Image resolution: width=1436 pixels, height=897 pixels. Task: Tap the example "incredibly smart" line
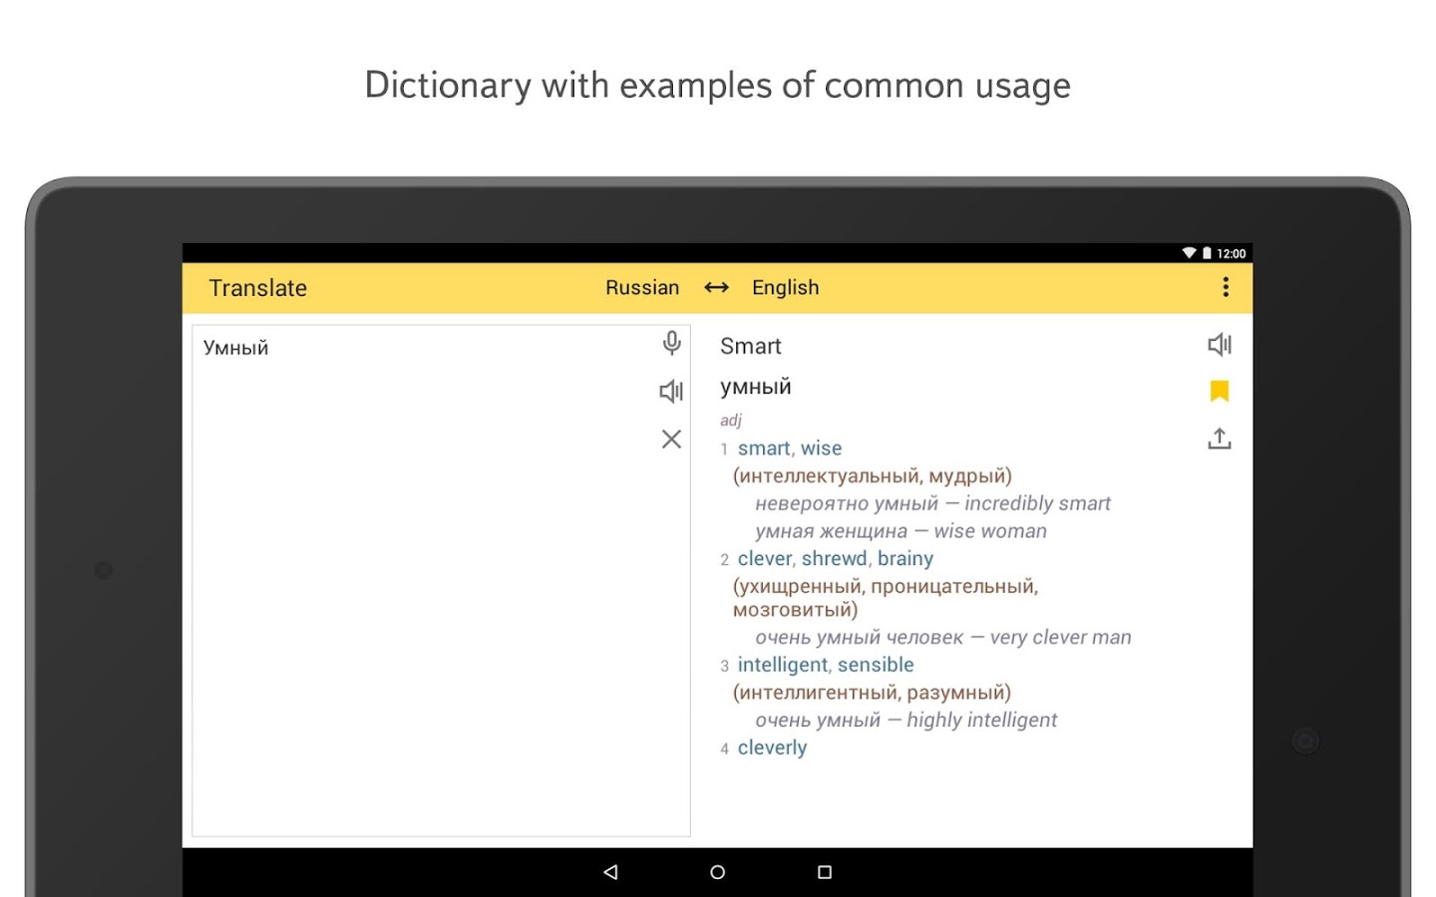click(932, 503)
